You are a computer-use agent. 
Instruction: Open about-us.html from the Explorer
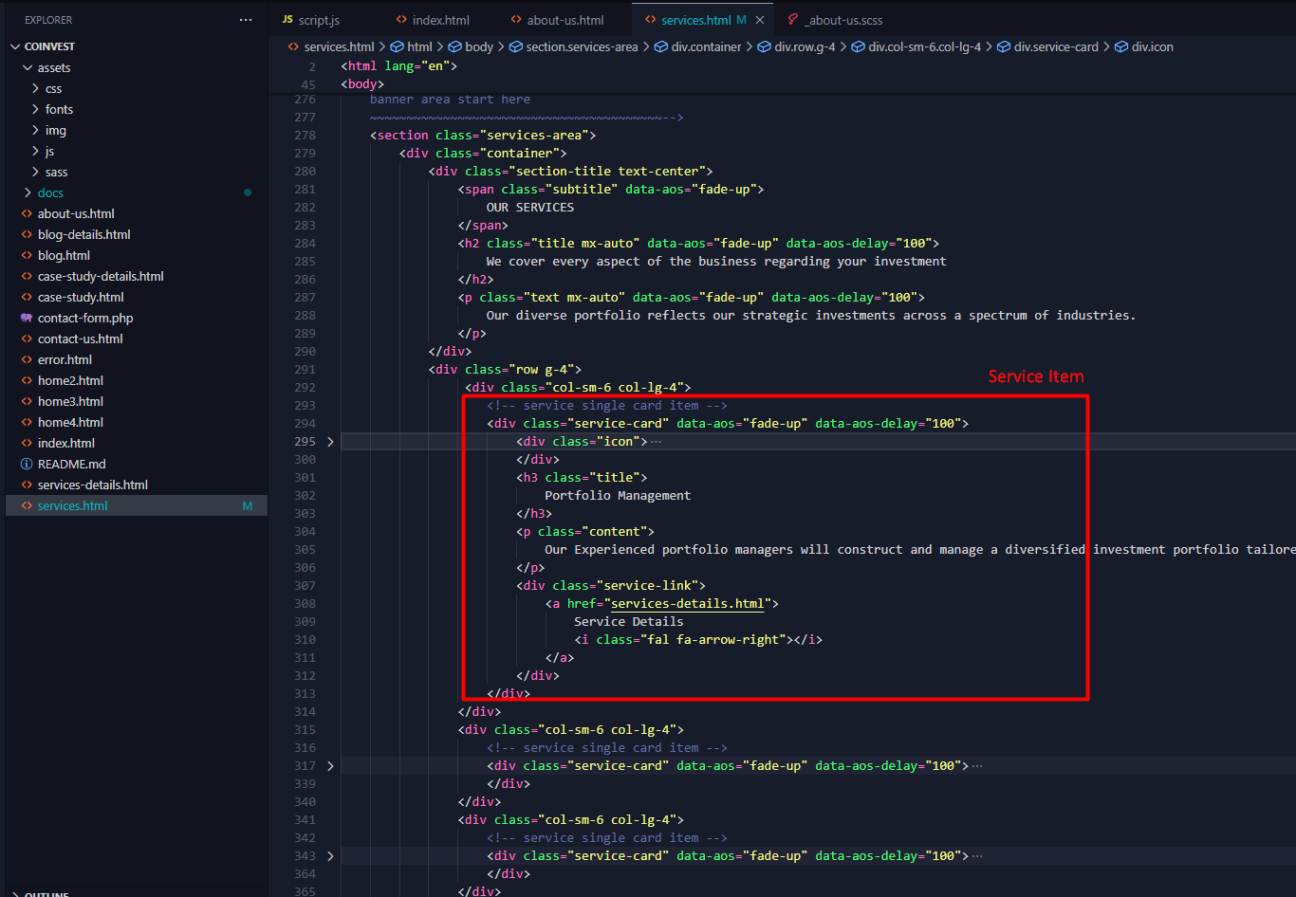click(x=76, y=213)
